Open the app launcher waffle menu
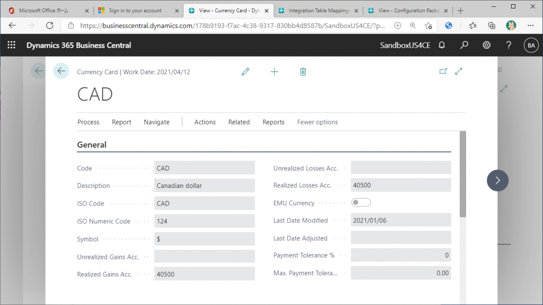 (x=12, y=45)
